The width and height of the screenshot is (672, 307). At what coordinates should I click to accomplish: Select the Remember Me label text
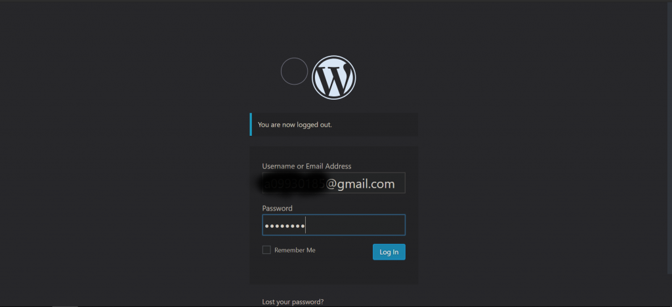(295, 250)
